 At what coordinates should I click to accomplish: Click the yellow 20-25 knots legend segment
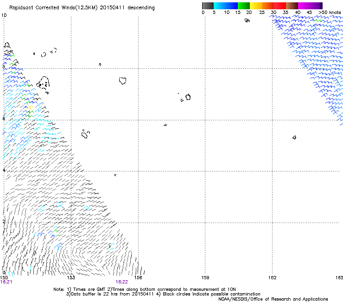(x=256, y=6)
